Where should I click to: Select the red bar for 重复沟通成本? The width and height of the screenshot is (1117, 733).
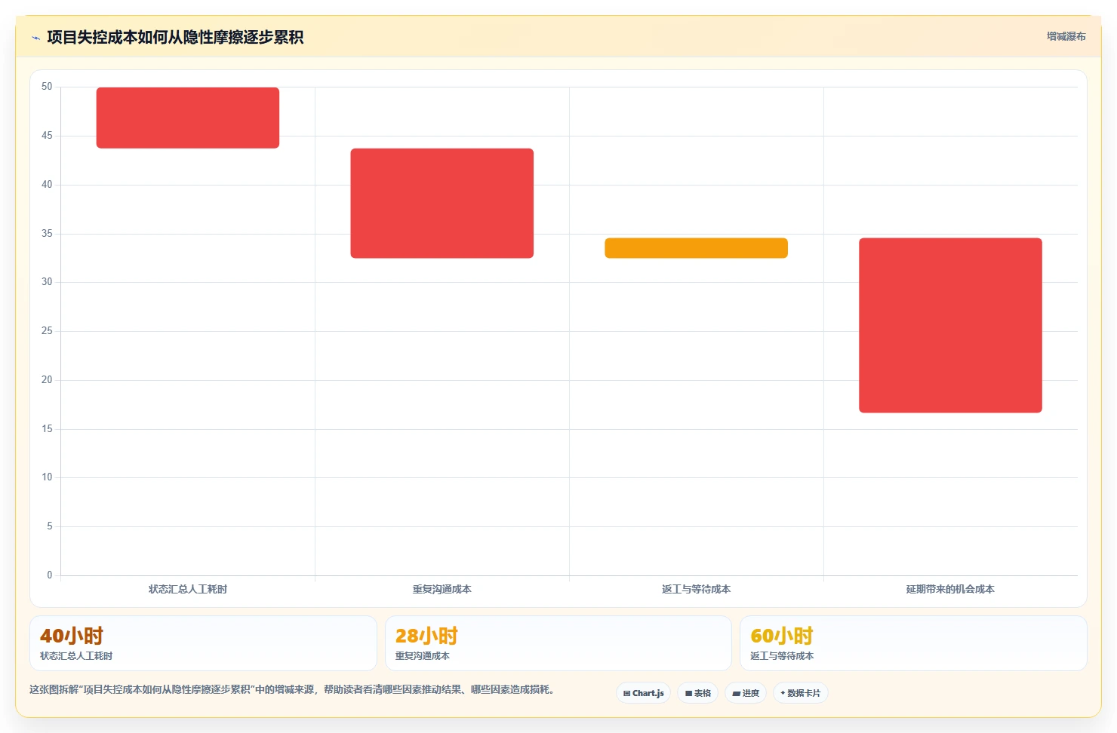(442, 204)
